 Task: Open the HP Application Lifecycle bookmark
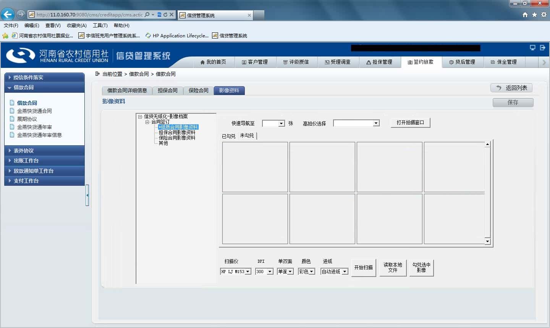tap(177, 35)
